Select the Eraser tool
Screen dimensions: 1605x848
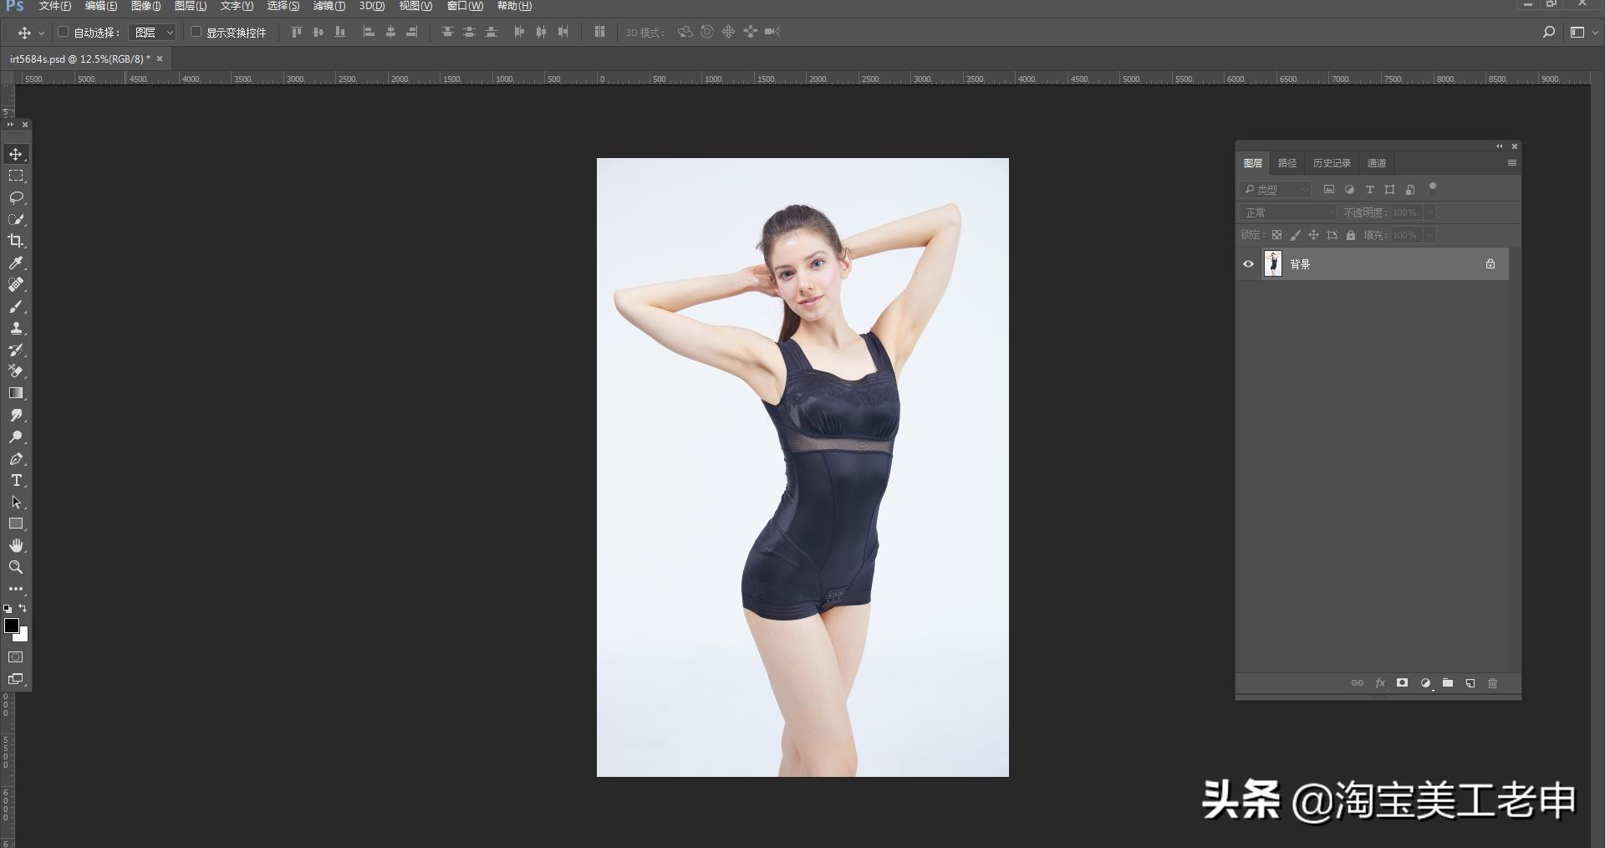tap(16, 371)
